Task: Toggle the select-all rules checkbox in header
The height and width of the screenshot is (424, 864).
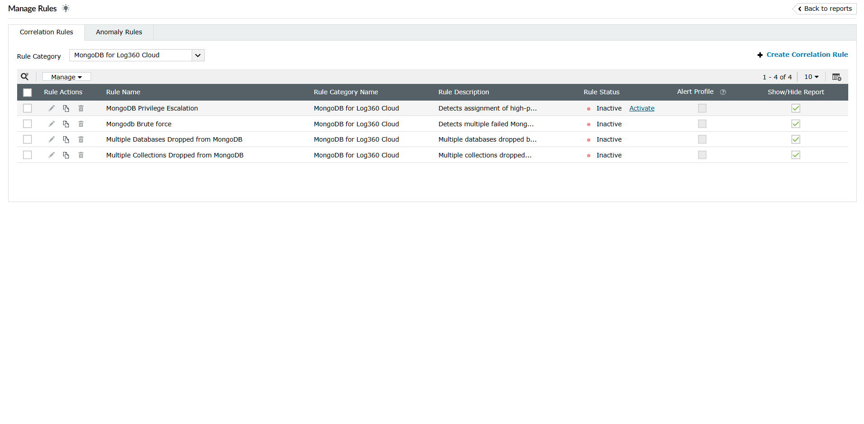Action: (x=28, y=92)
